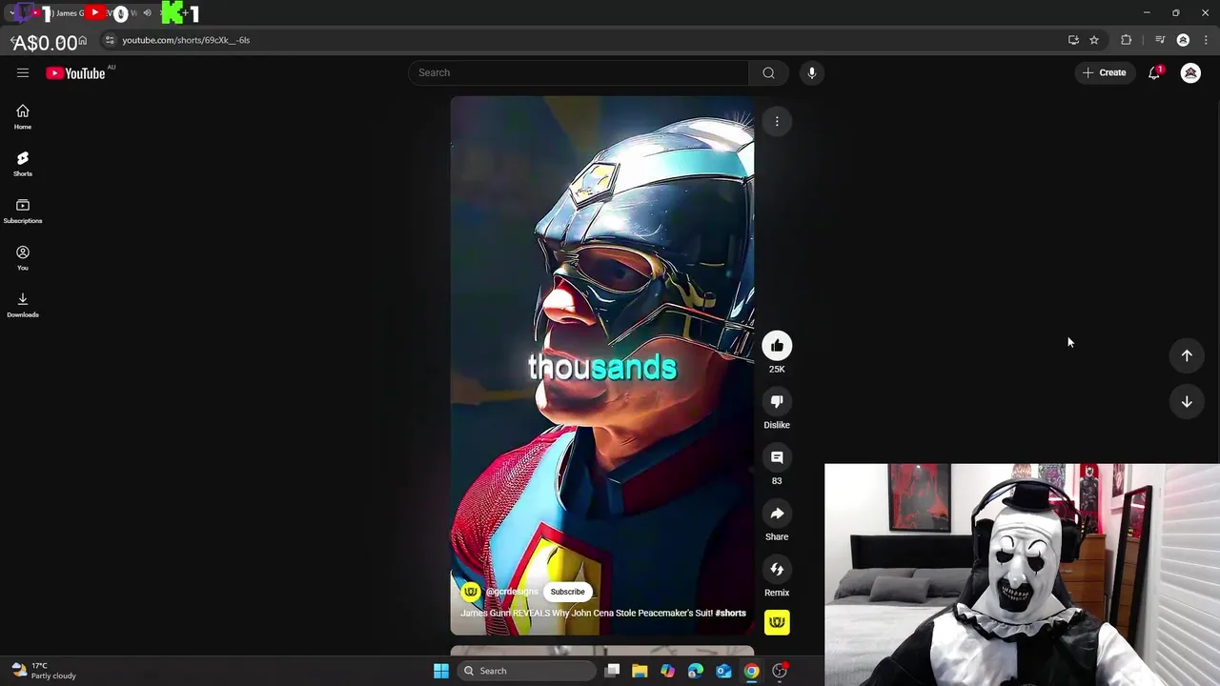Open the @gcrdesigns channel link
This screenshot has height=686, width=1220.
click(512, 592)
